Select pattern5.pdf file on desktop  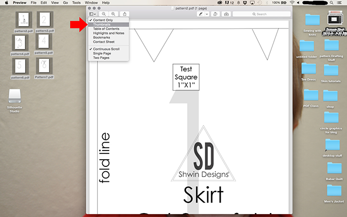tap(44, 44)
